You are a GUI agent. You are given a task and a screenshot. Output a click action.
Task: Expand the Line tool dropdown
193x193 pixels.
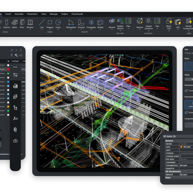[x=42, y=29]
